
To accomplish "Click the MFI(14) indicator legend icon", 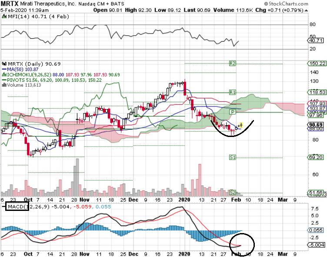I will [x=4, y=16].
